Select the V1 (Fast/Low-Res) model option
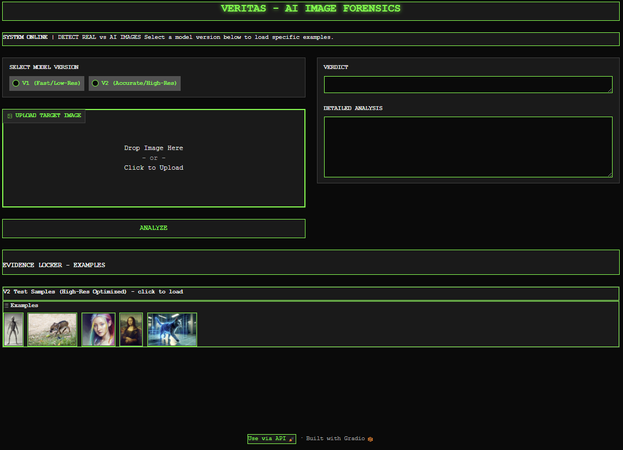Screen dimensions: 623x450 pyautogui.click(x=16, y=83)
